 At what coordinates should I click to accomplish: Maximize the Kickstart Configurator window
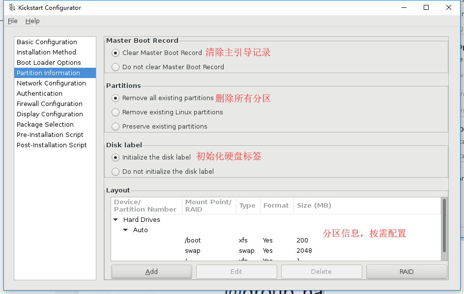pyautogui.click(x=426, y=8)
